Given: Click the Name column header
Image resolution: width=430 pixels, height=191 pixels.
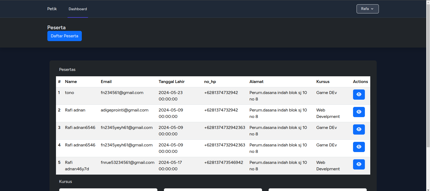Looking at the screenshot, I should (71, 82).
